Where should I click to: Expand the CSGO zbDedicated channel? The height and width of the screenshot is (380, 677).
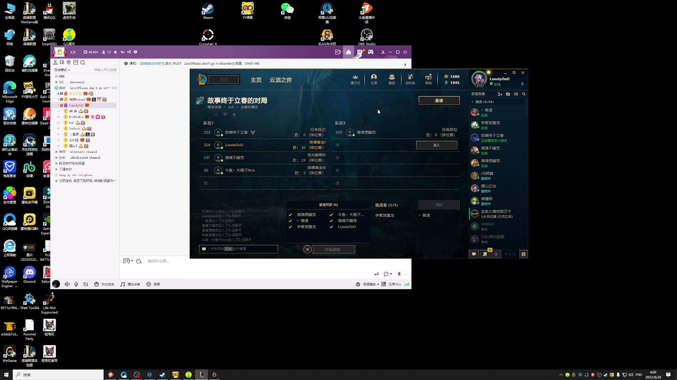(56, 158)
